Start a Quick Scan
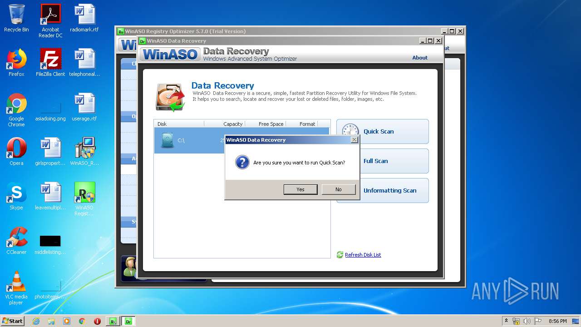 click(x=383, y=132)
